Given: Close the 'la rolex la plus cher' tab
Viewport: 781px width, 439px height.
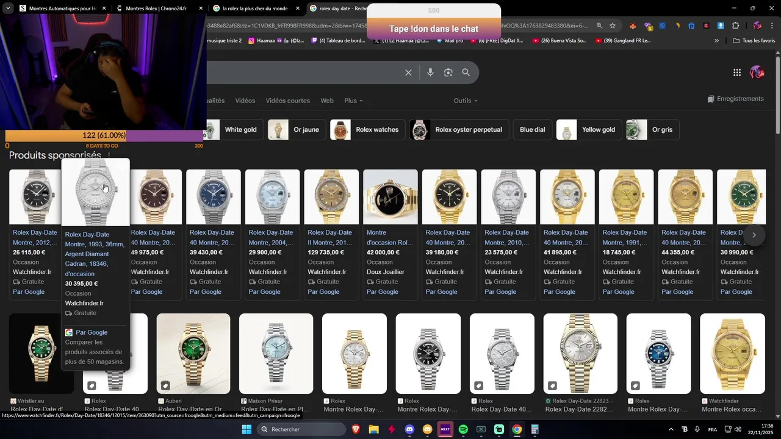Looking at the screenshot, I should tap(298, 9).
